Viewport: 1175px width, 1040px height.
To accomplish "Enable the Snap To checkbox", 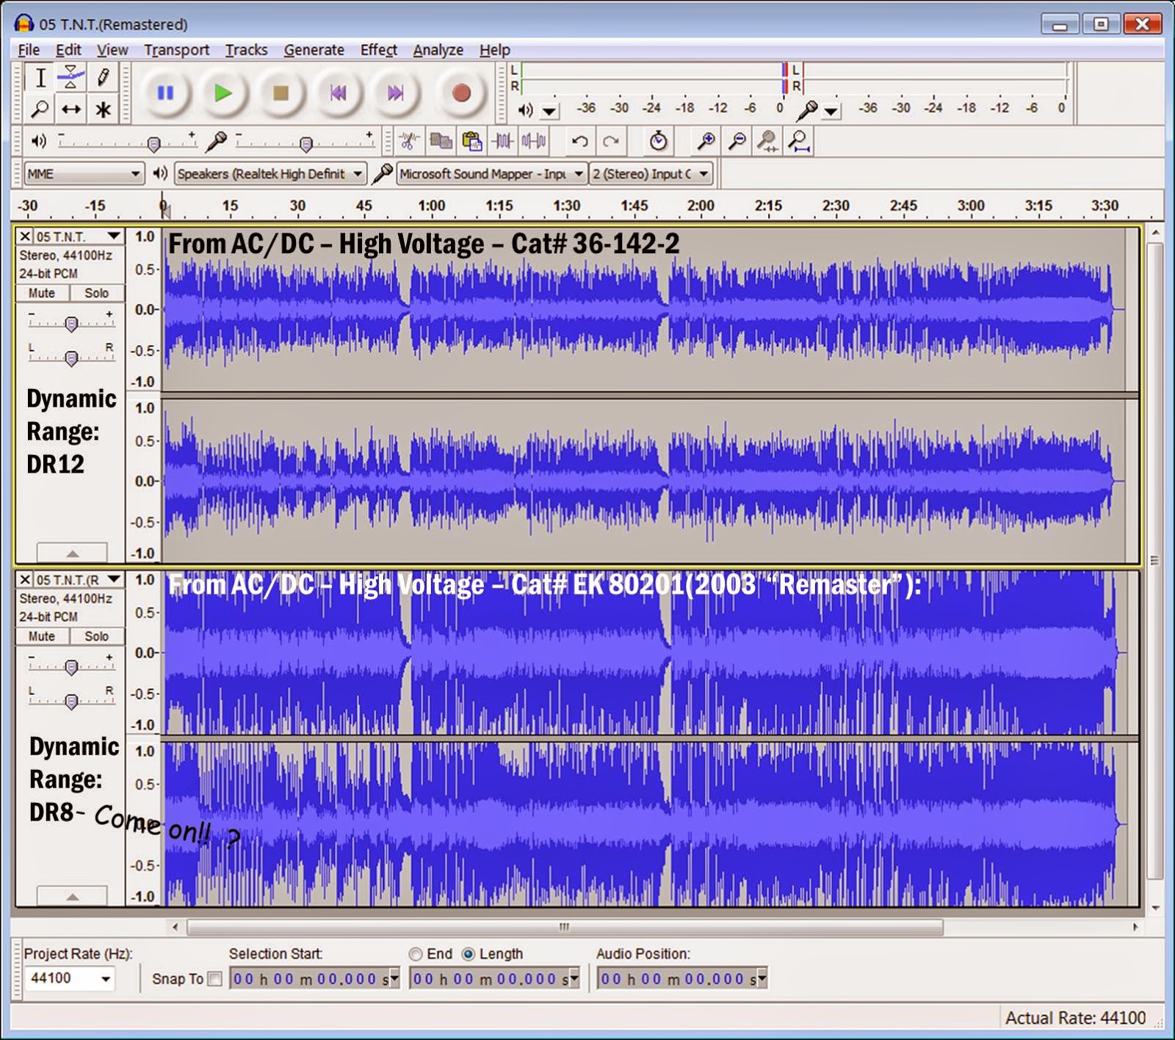I will point(214,979).
